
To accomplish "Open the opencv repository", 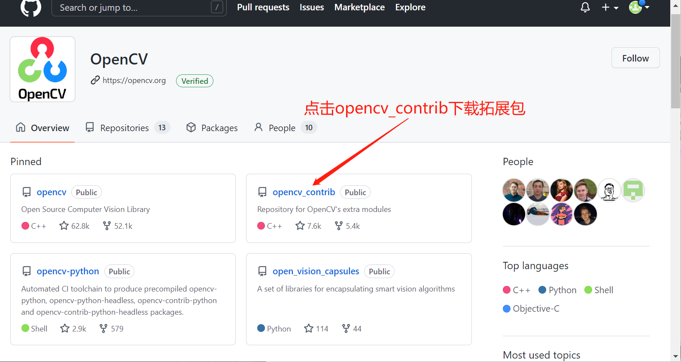I will point(52,192).
